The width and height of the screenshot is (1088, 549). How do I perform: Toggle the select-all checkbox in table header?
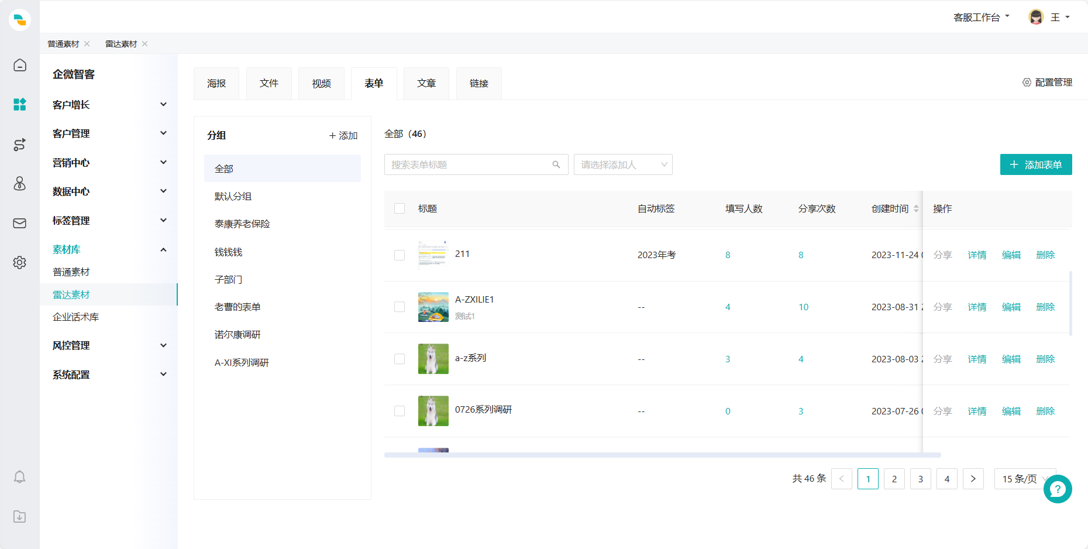[400, 208]
